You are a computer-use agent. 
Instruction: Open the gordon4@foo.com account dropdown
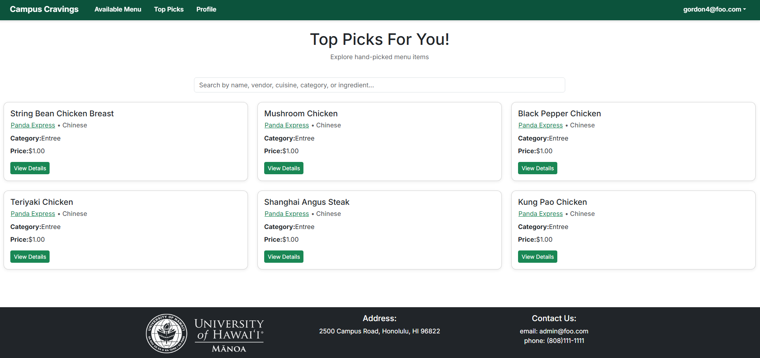(x=714, y=10)
